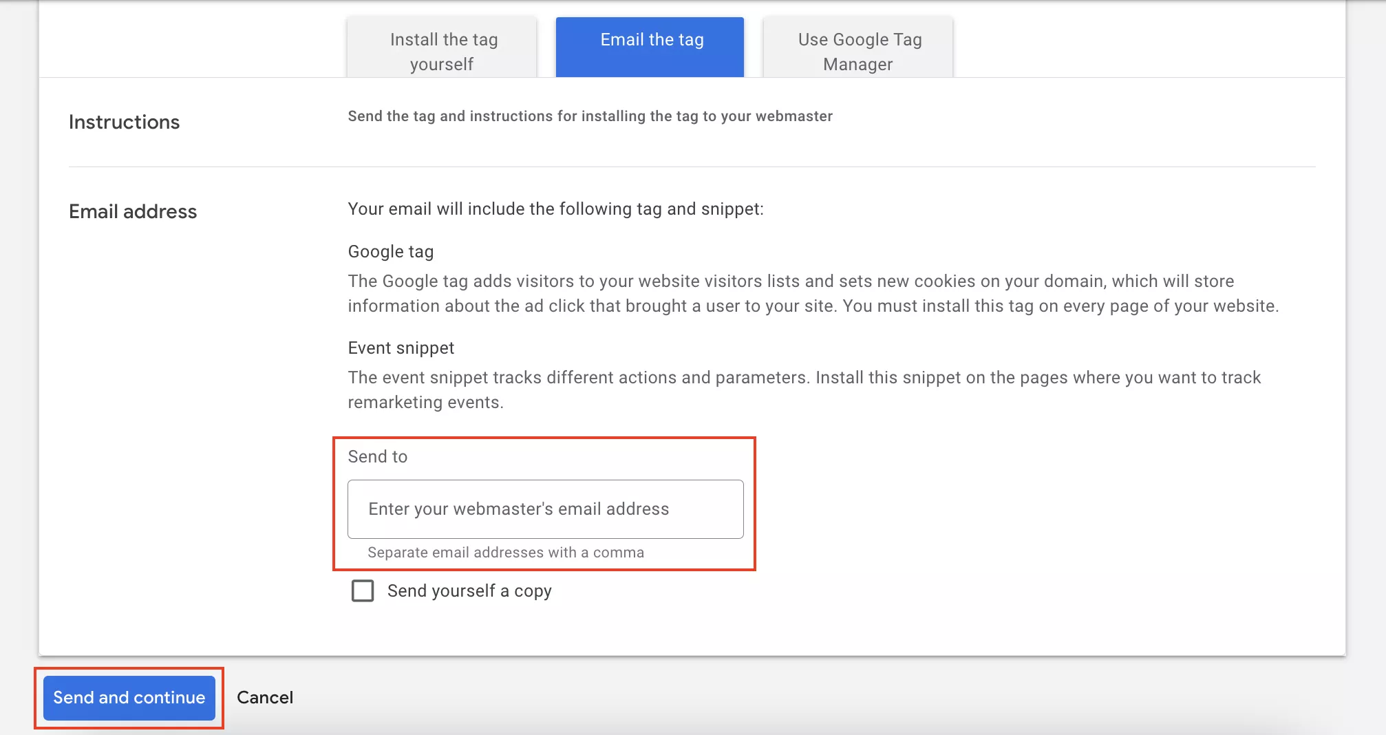Click the 'Event snippet' heading text
The height and width of the screenshot is (735, 1386).
[x=401, y=348]
